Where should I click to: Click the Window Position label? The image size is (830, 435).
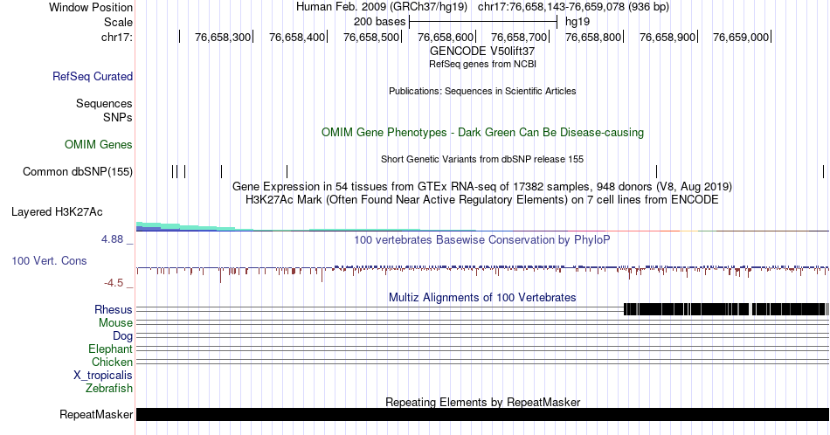coord(91,7)
